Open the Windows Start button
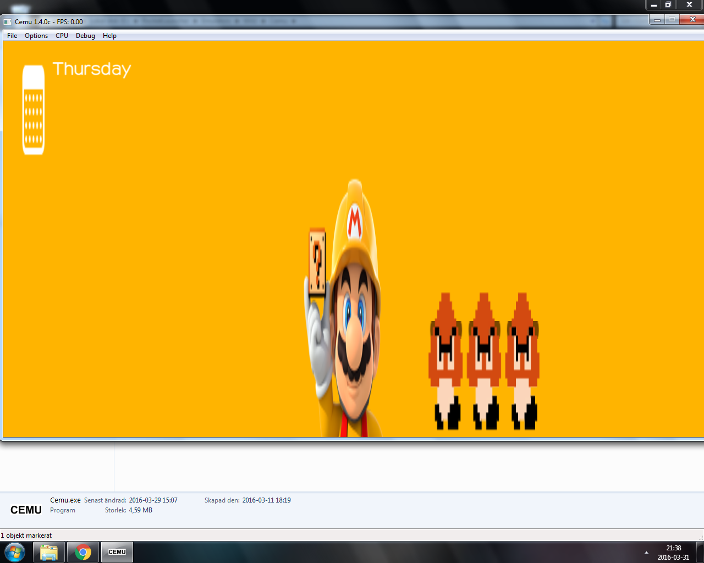This screenshot has height=563, width=704. pos(15,552)
